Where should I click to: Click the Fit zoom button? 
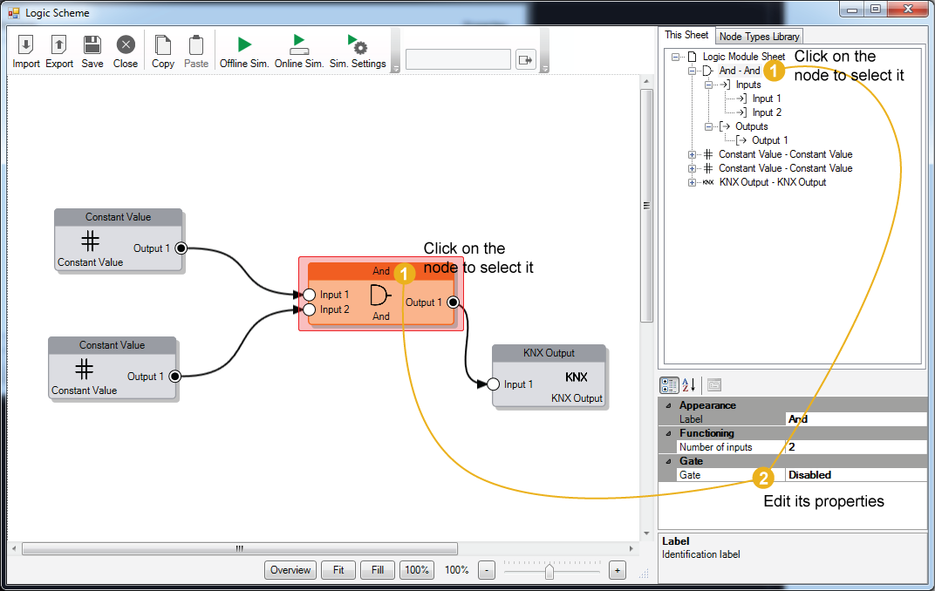[338, 570]
